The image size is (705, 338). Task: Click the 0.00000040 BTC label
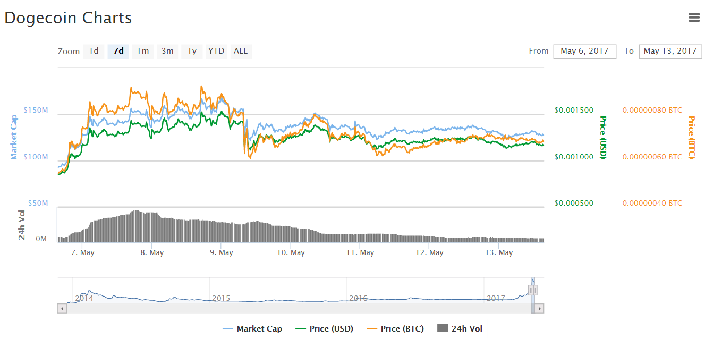(x=652, y=203)
